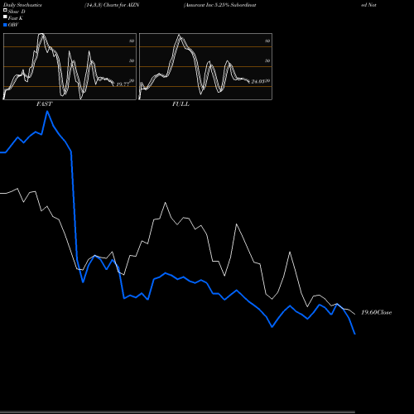Click the 19.77 value in FAST chart

(123, 84)
